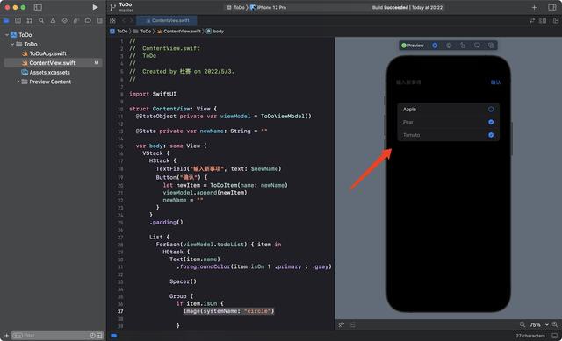This screenshot has height=341, width=562.
Task: View the Build Succeeded status
Action: [x=407, y=8]
